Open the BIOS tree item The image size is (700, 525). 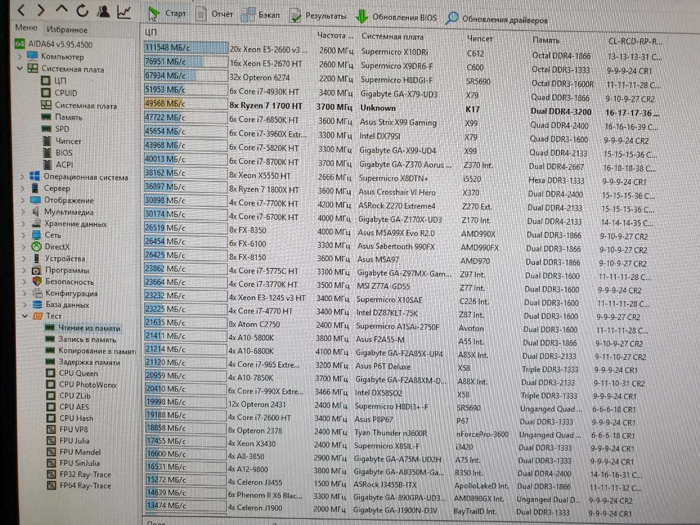57,153
